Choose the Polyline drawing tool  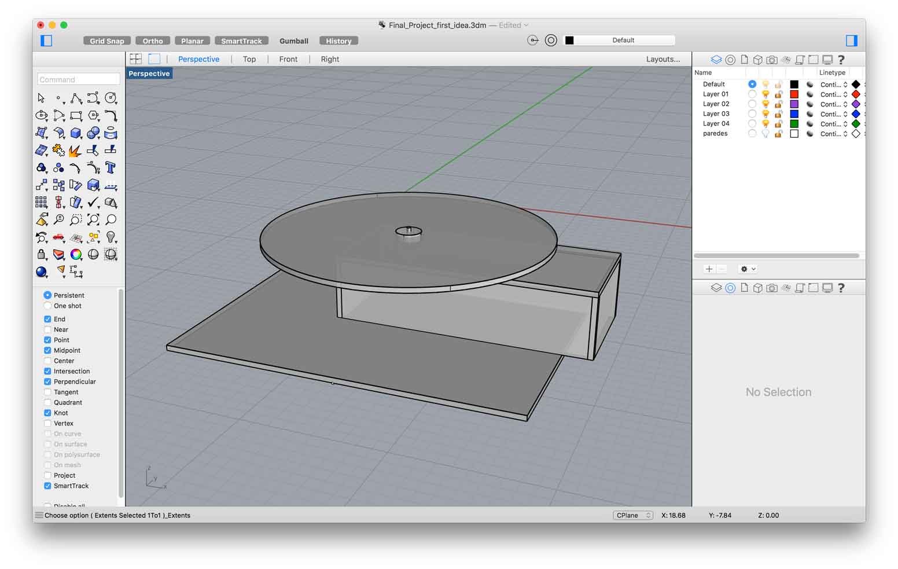click(x=76, y=98)
